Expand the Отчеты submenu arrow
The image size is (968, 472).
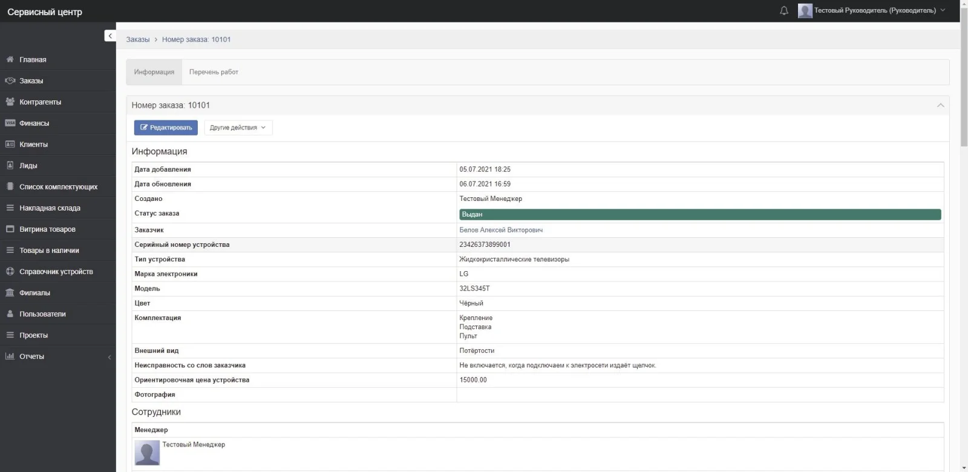point(110,357)
